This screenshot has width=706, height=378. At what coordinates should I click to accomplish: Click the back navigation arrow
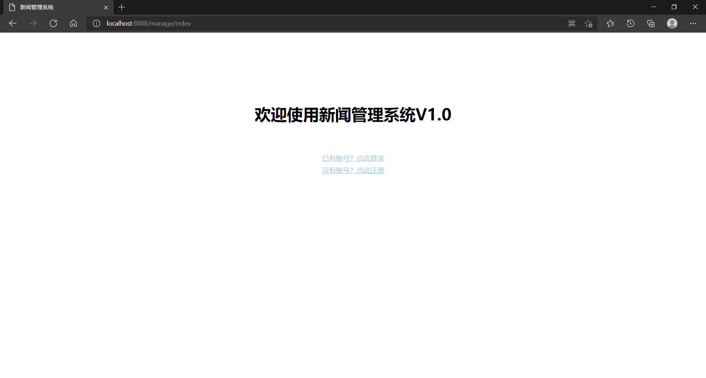click(x=13, y=23)
